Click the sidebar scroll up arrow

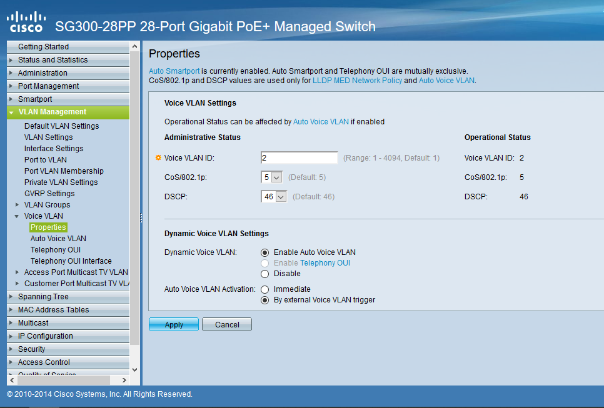(x=135, y=47)
